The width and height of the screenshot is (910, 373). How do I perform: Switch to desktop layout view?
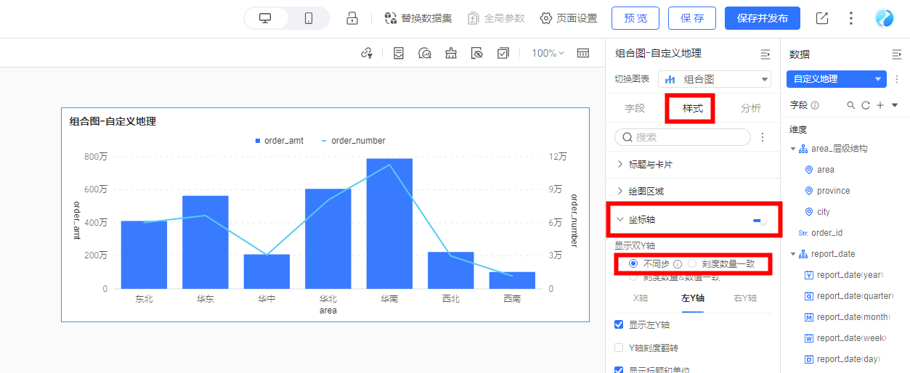266,18
